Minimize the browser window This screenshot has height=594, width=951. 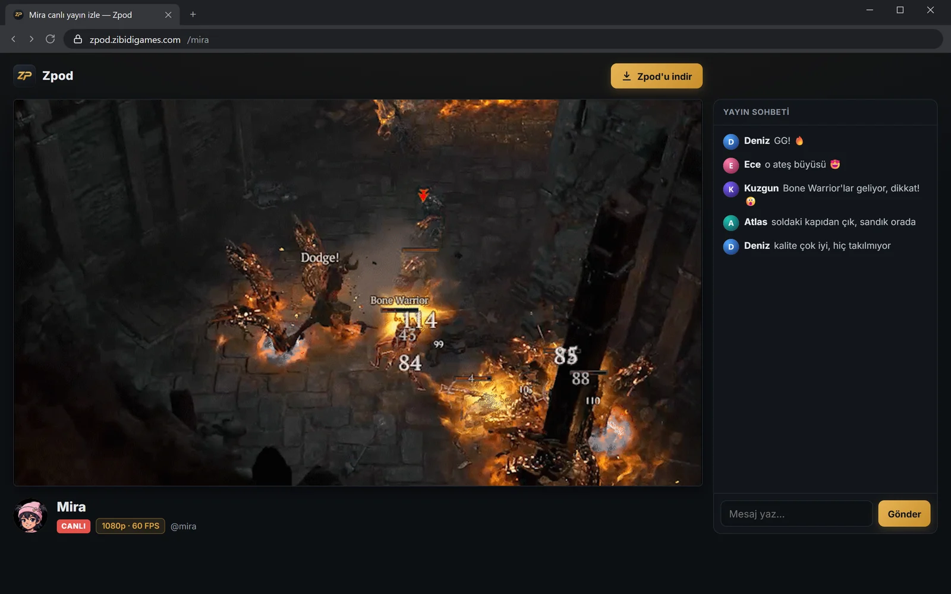pyautogui.click(x=870, y=10)
